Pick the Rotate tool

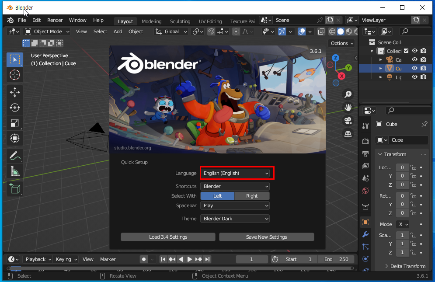tap(15, 108)
